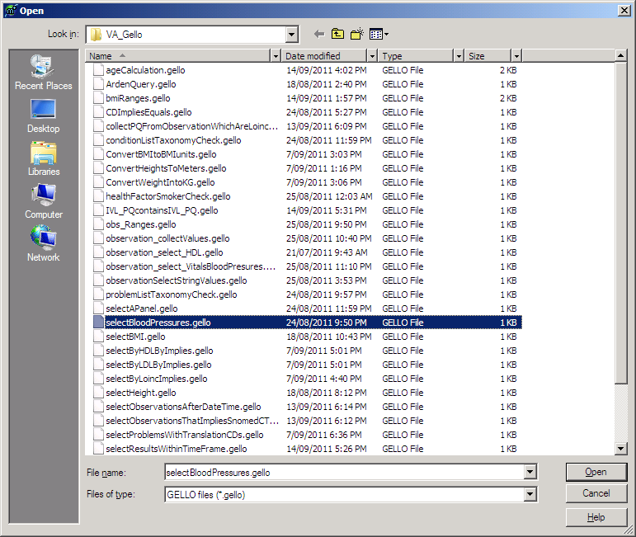Select observationSelectStringValues.gello file
This screenshot has height=537, width=636.
[176, 280]
